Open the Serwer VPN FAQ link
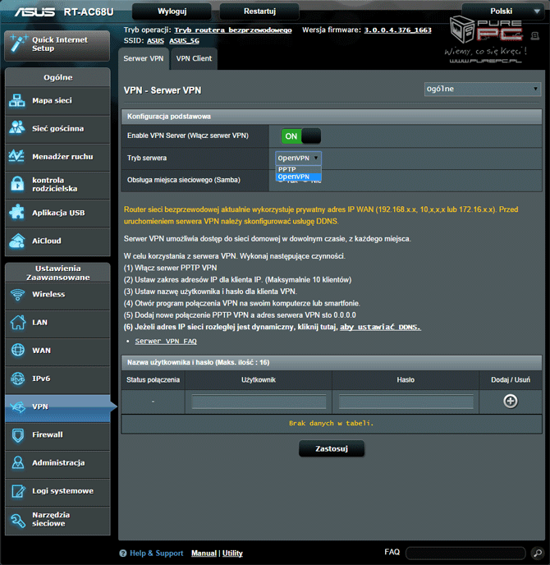550x565 pixels. (x=166, y=342)
